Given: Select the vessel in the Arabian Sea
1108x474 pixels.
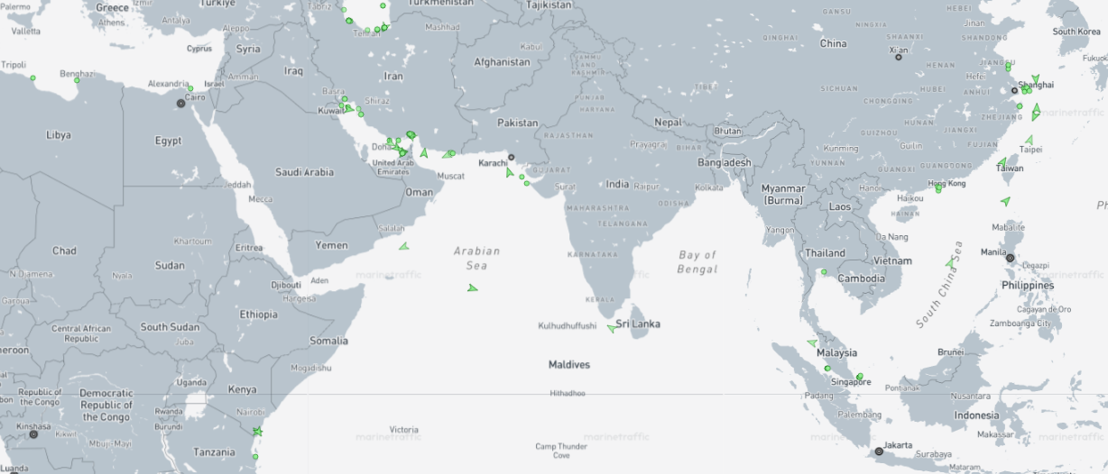Looking at the screenshot, I should tap(472, 287).
